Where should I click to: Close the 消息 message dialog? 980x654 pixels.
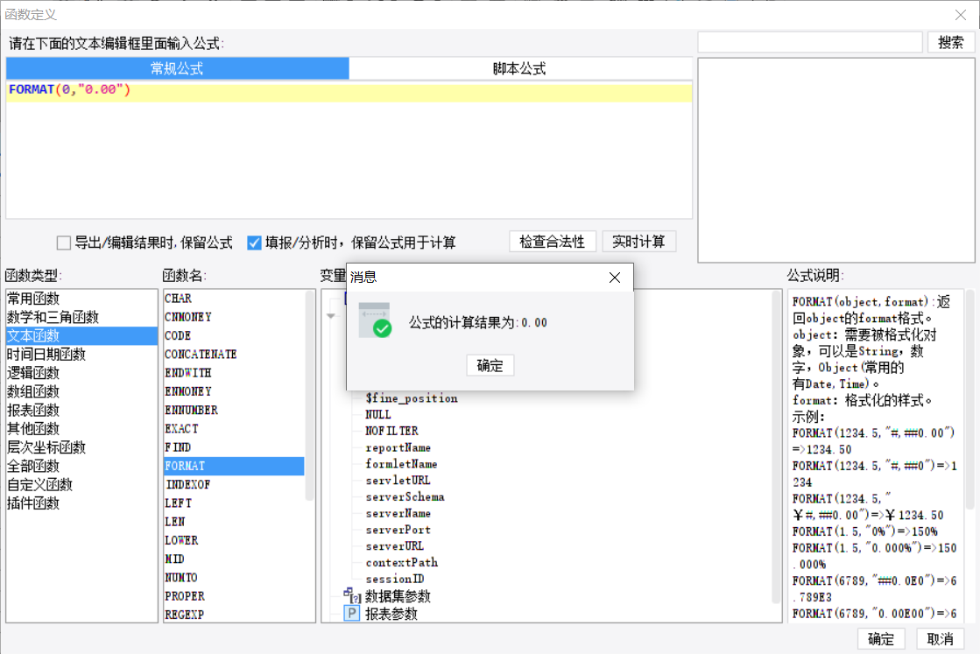point(615,278)
